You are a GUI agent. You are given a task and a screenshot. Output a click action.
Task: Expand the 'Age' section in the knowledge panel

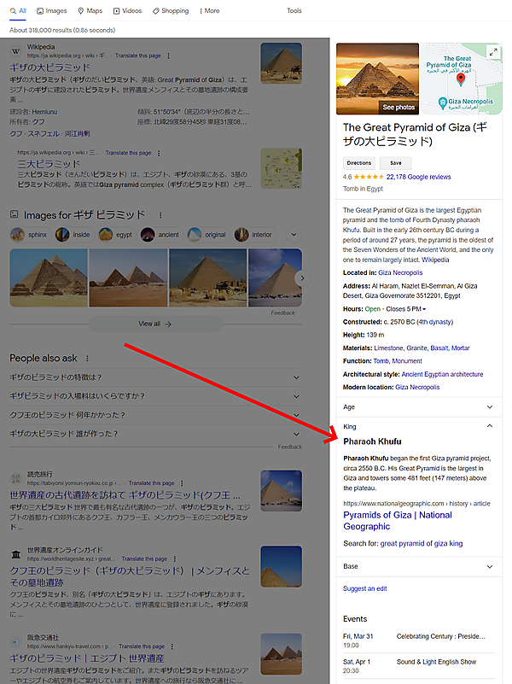click(x=489, y=407)
